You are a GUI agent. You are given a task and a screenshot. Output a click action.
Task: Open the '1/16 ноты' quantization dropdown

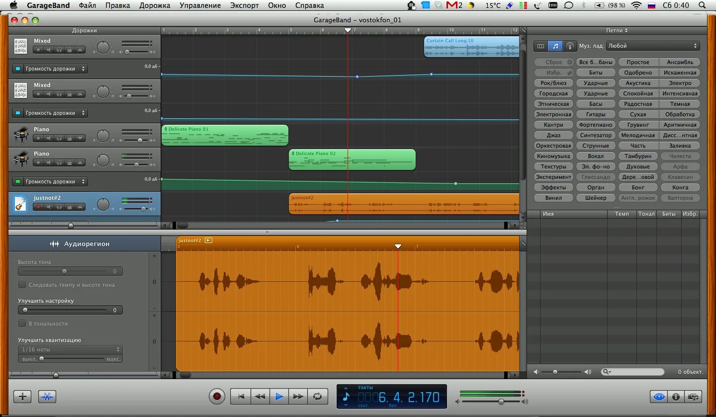(70, 349)
